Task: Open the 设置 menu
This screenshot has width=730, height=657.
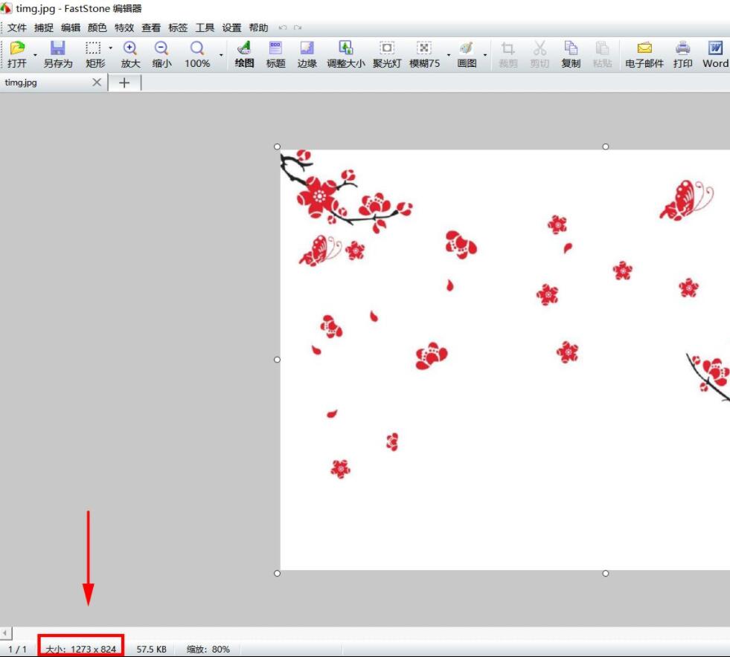Action: (x=231, y=28)
